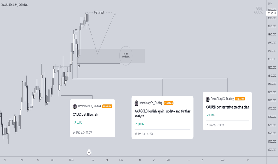Screen dimensions: 278x164
Task: Click the 2023 marker on the time axis
Action: click(x=71, y=160)
